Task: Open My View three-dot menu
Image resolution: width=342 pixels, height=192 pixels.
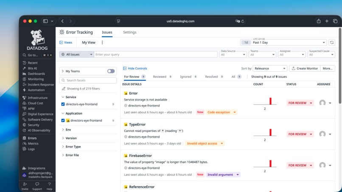Action: point(102,42)
